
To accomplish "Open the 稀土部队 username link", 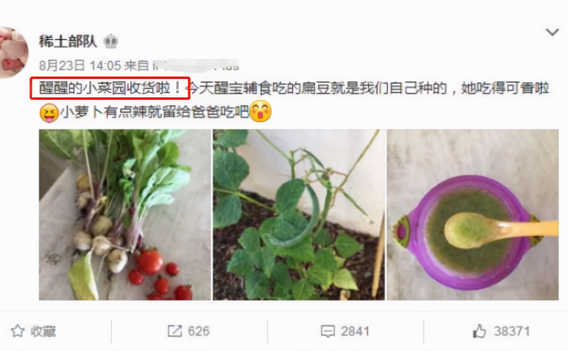I will click(x=67, y=42).
